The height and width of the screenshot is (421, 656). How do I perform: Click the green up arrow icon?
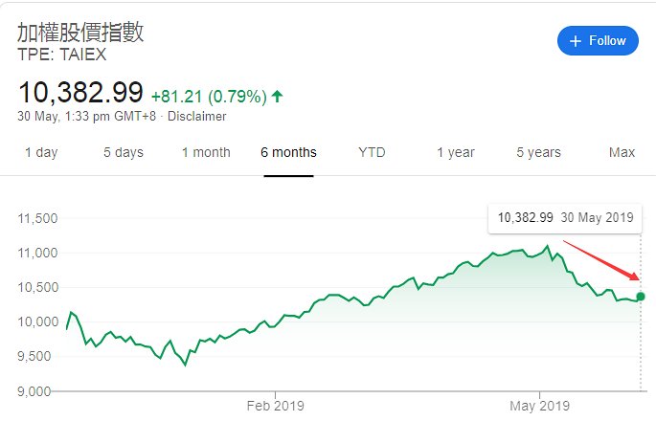tap(277, 97)
